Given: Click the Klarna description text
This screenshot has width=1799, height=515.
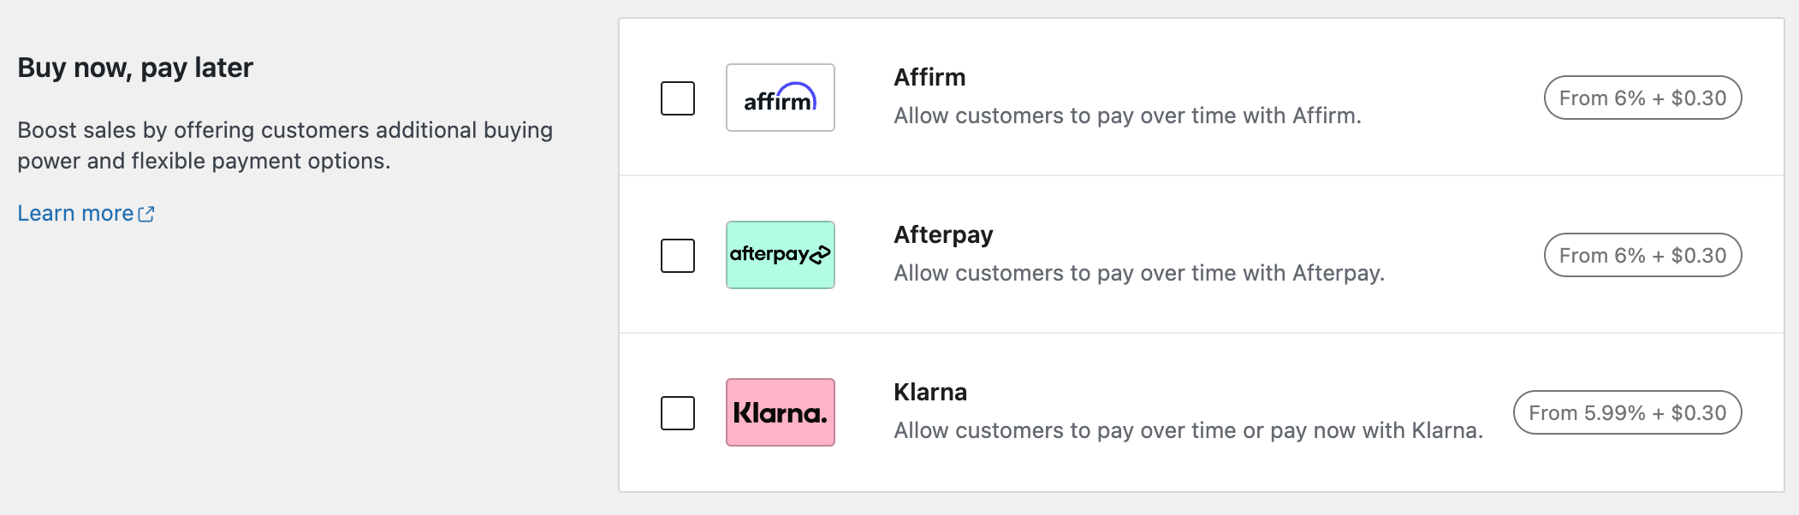Looking at the screenshot, I should (x=1187, y=431).
